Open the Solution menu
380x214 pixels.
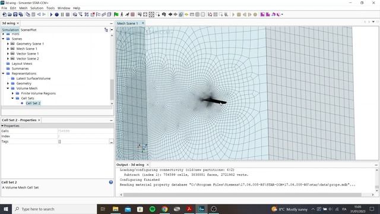pos(37,8)
